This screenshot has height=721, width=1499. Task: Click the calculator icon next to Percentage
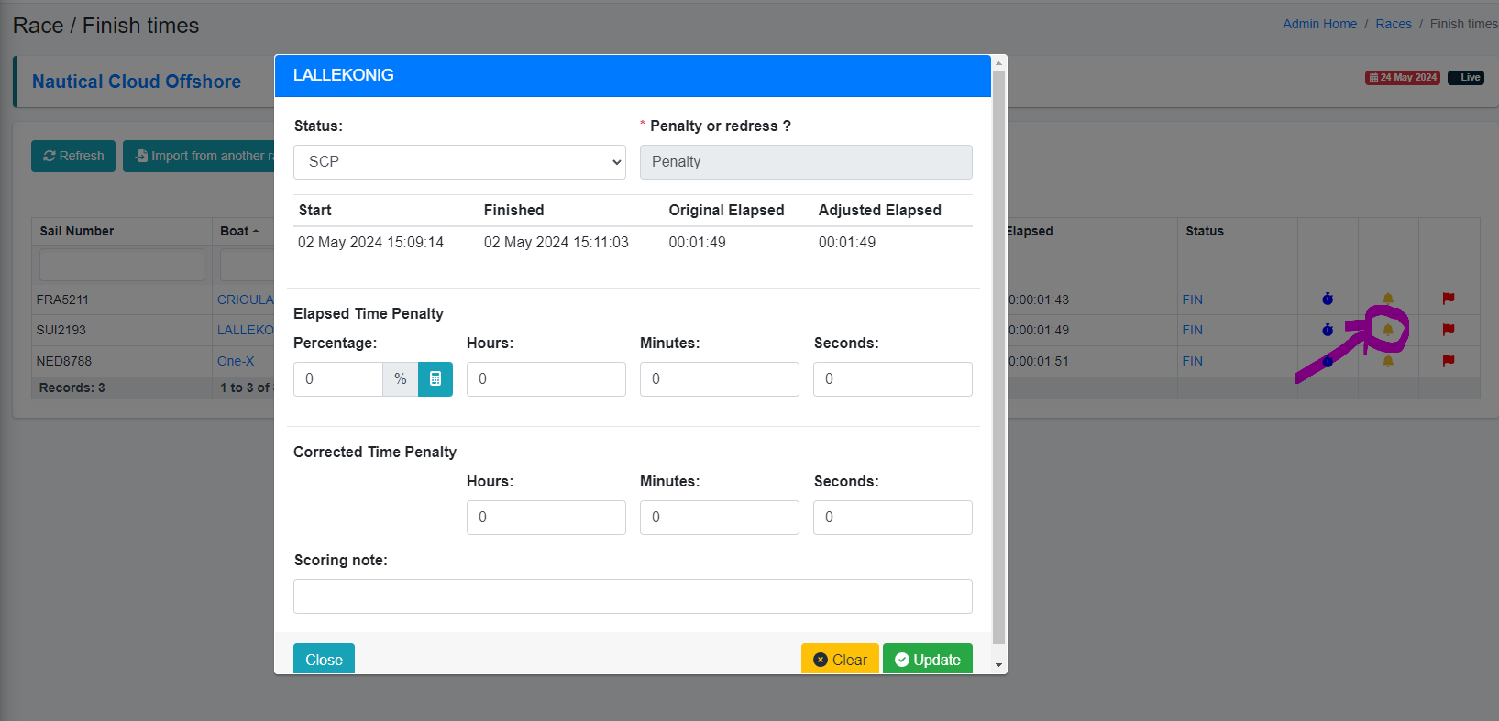(x=435, y=379)
